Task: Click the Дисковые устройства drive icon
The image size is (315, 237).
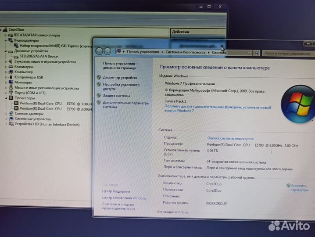Action: coord(11,51)
